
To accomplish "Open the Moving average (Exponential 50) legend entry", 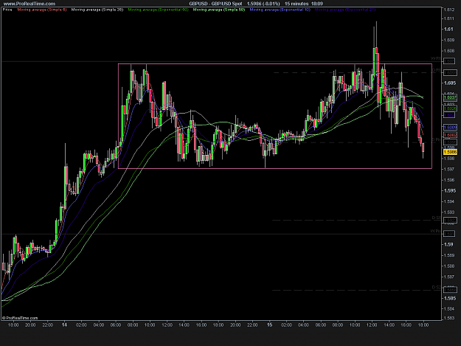I will click(158, 10).
